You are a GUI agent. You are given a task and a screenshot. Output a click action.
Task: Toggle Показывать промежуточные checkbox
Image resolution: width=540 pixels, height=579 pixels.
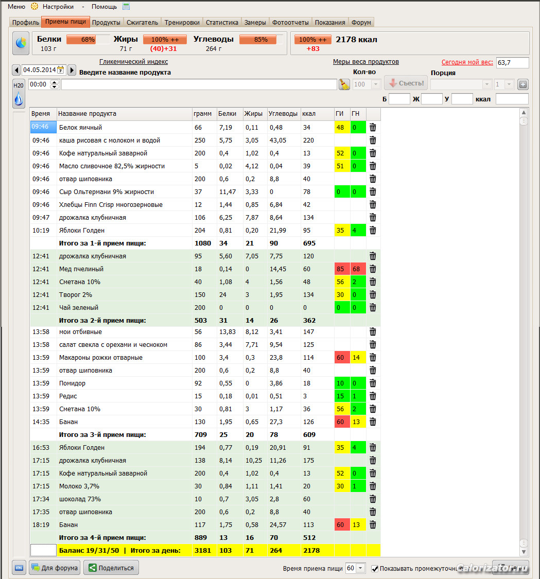375,569
